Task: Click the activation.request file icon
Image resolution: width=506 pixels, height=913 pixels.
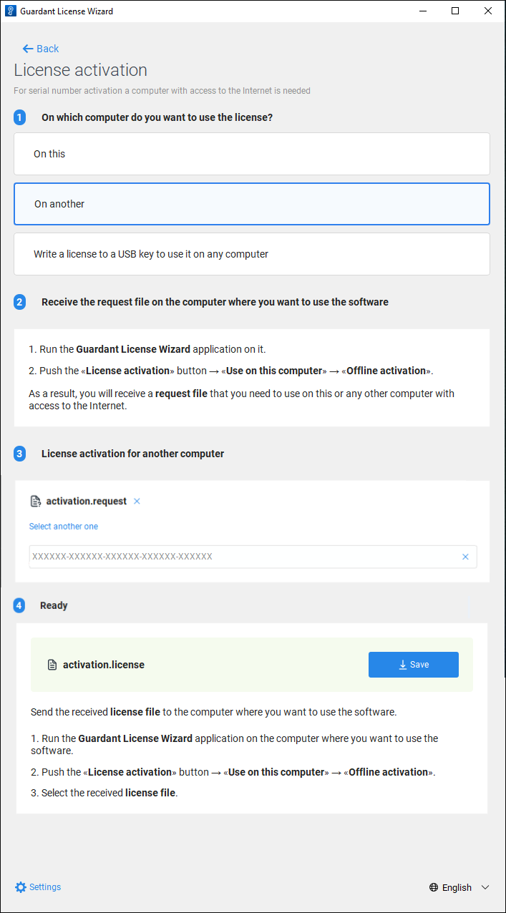Action: click(x=36, y=502)
